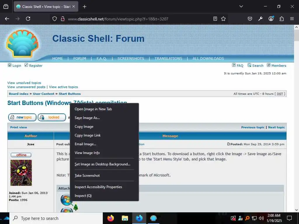Open the Firefox hamburger application menu
This screenshot has height=224, width=299.
(292, 19)
